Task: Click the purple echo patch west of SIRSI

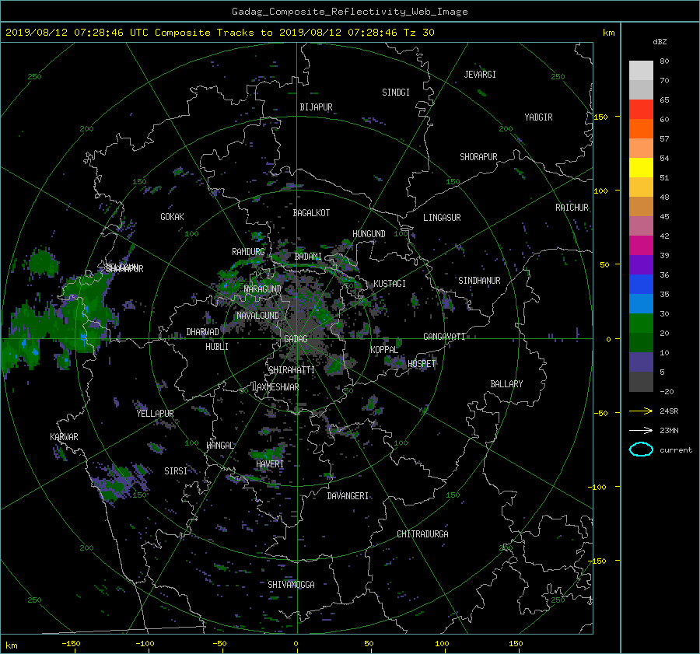Action: (x=117, y=483)
